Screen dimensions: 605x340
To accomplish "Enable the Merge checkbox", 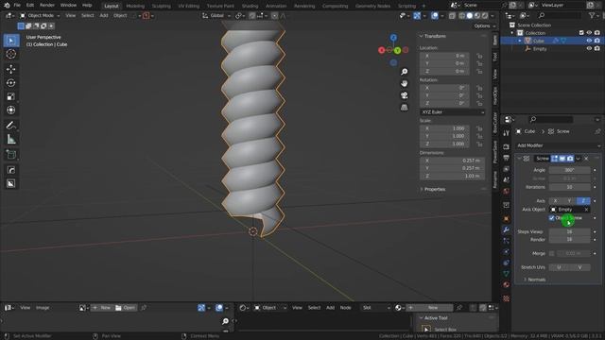I will [552, 253].
